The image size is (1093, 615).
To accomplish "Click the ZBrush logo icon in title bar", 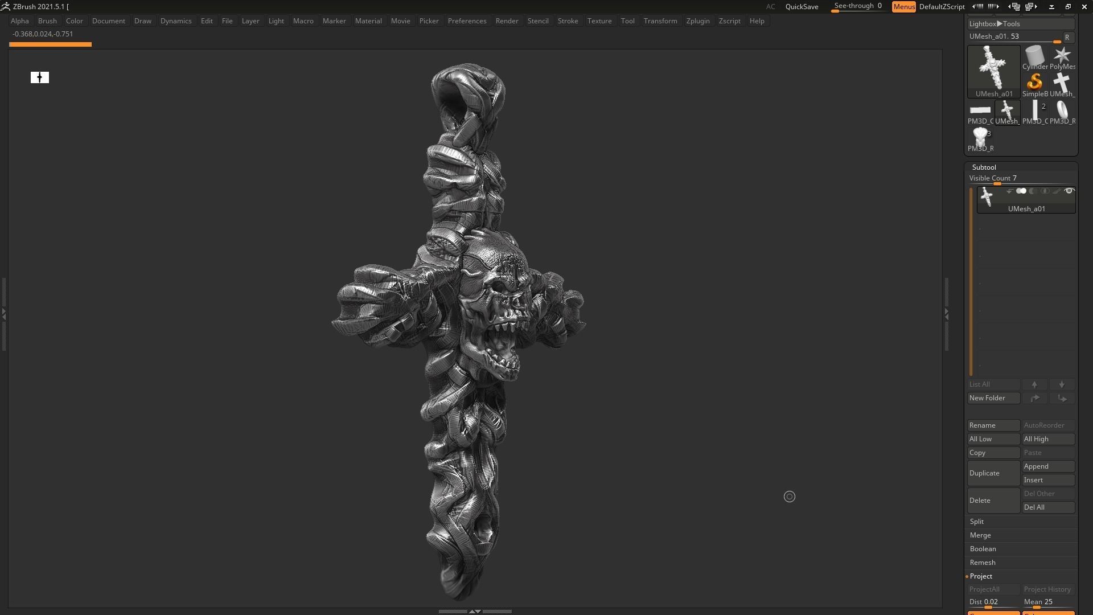I will click(5, 6).
